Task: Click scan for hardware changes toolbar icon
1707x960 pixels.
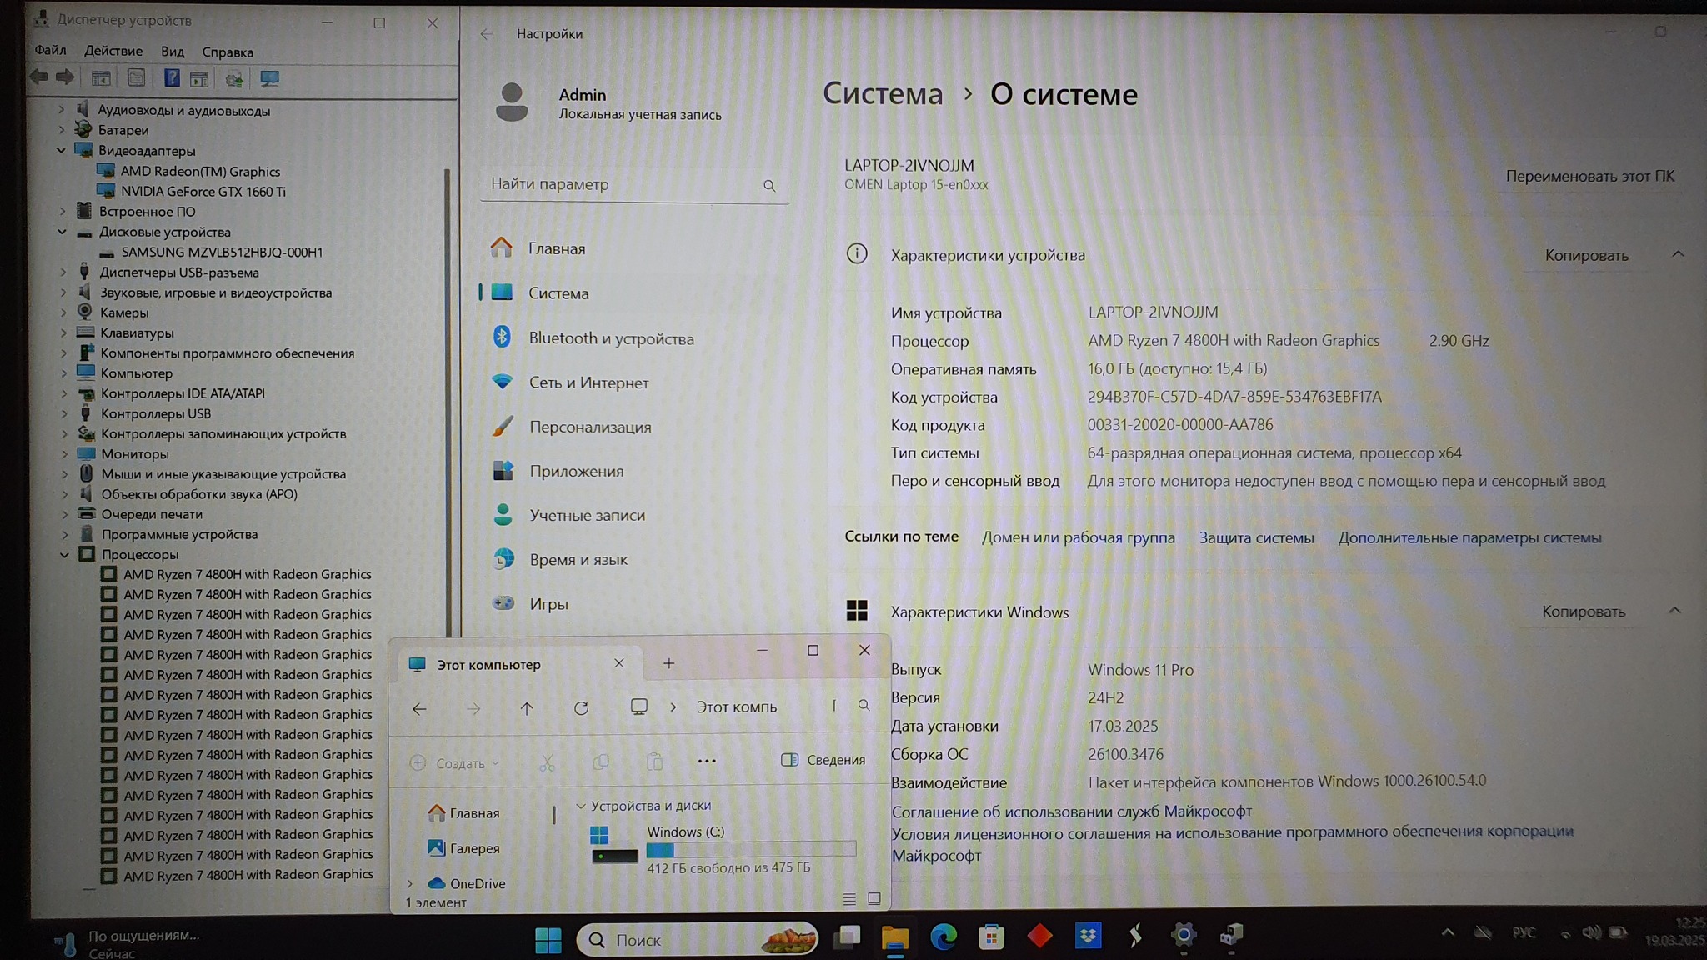Action: click(269, 78)
